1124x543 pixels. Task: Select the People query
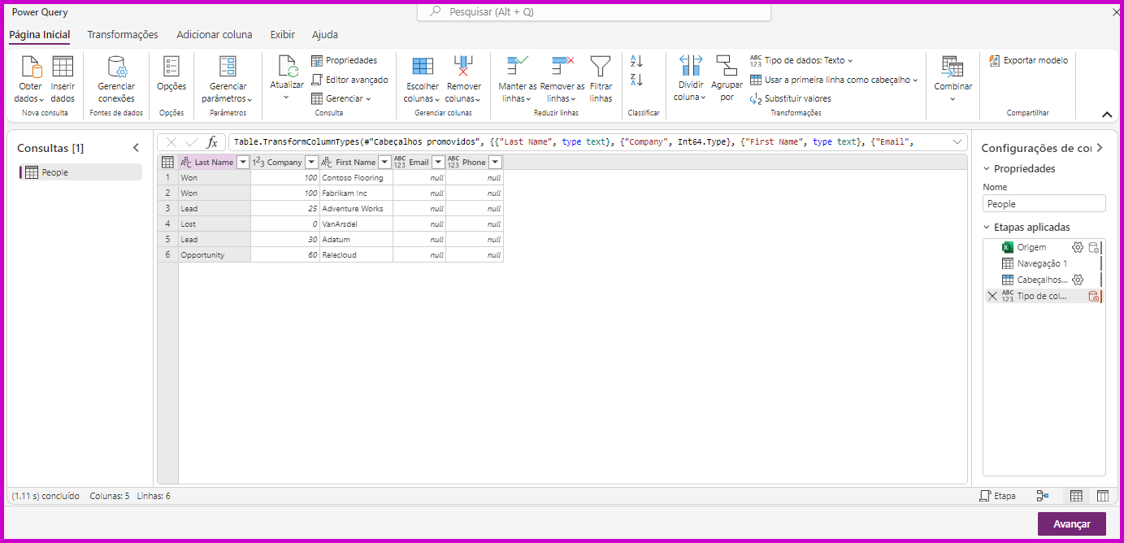coord(80,172)
